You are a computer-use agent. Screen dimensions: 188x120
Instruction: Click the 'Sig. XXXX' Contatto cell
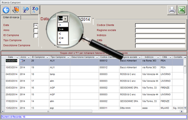178,108
